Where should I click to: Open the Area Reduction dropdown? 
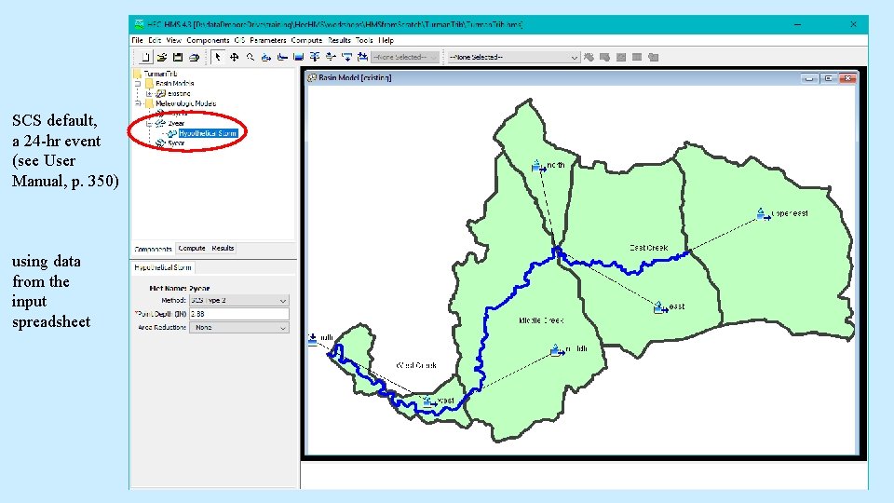tap(239, 327)
